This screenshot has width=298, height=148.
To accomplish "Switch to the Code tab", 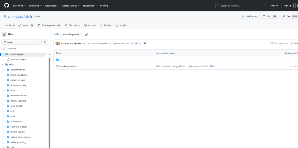I will [x=10, y=25].
